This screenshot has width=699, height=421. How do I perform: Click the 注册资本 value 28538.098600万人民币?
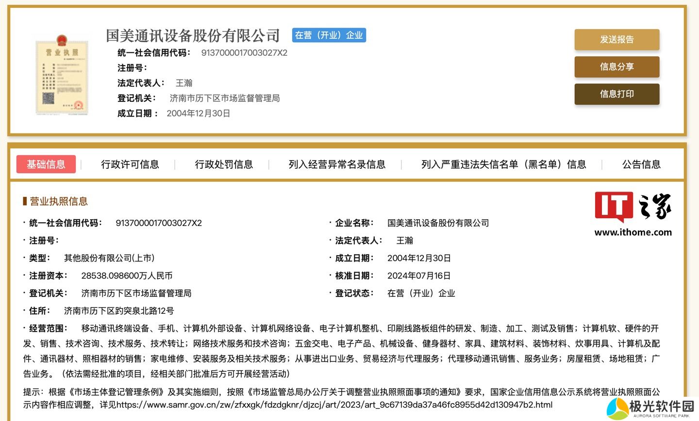point(127,276)
